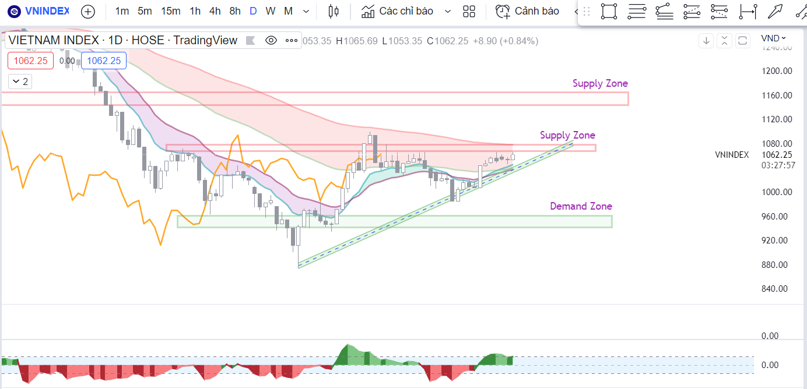Click the L1053.35 low value
Screen dimensions: 807x389
(402, 41)
